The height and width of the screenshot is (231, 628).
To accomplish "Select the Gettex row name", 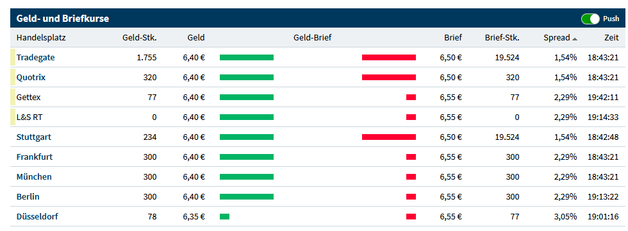I will tap(28, 97).
